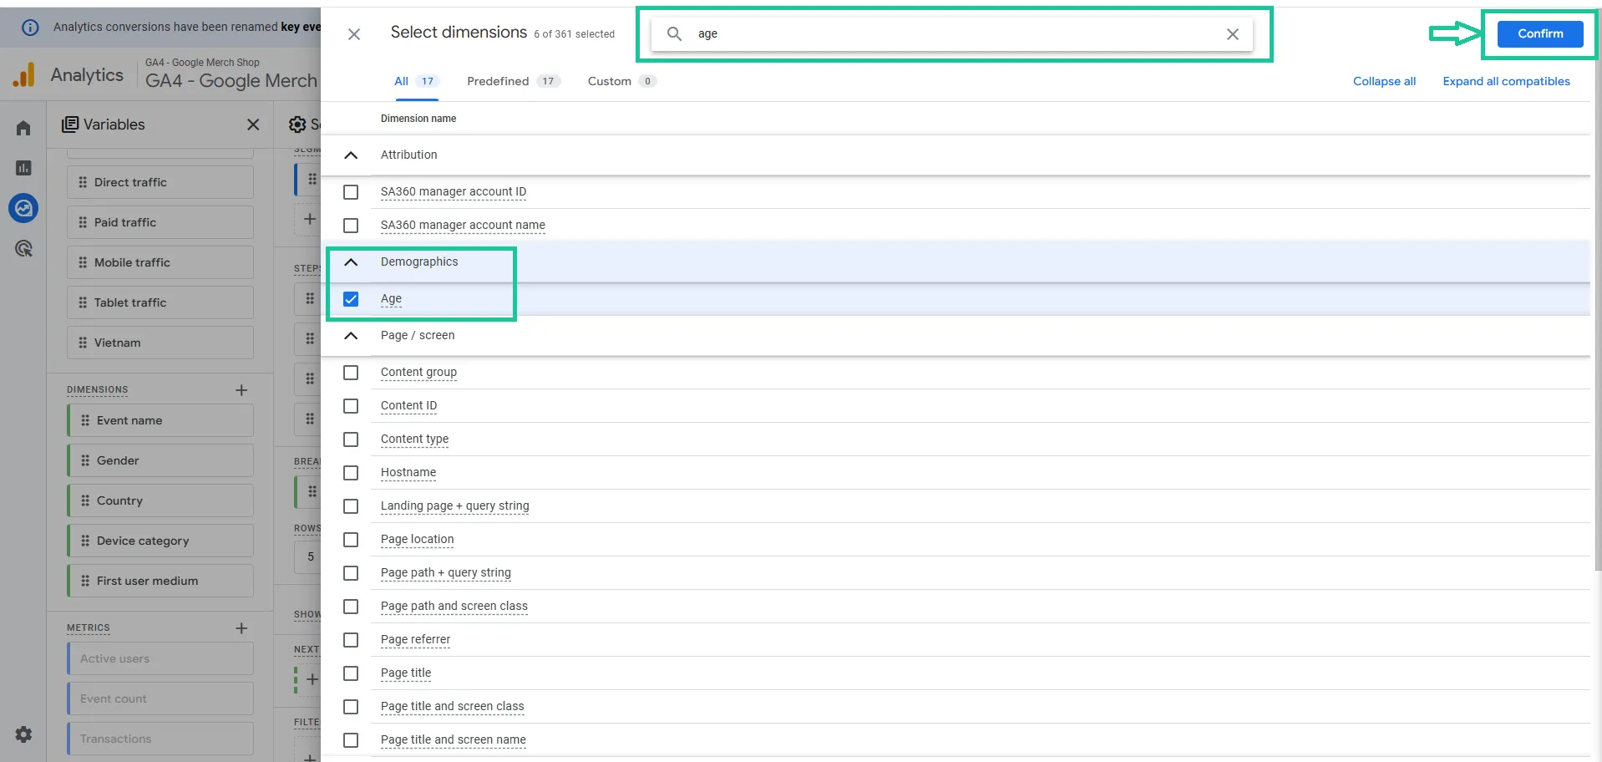Check the SA360 manager account name checkbox
The image size is (1602, 762).
point(351,226)
